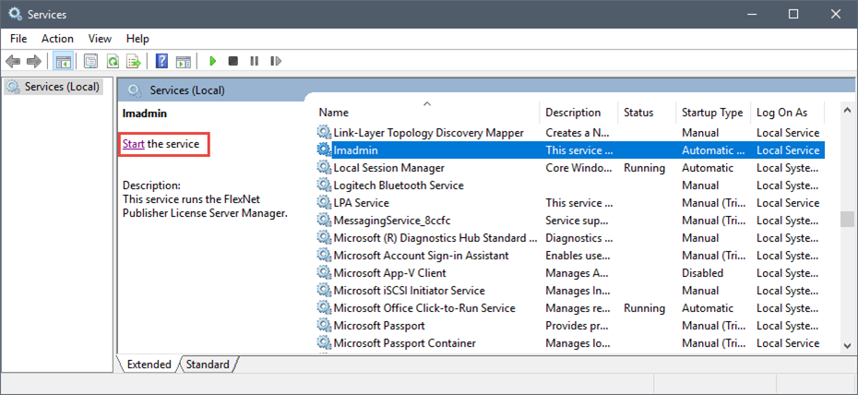Viewport: 858px width, 395px height.
Task: Select the Logitech Bluetooth Service row
Action: (x=571, y=185)
